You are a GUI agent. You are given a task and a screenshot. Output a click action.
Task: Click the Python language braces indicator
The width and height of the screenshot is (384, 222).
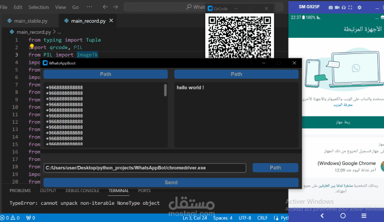(276, 218)
